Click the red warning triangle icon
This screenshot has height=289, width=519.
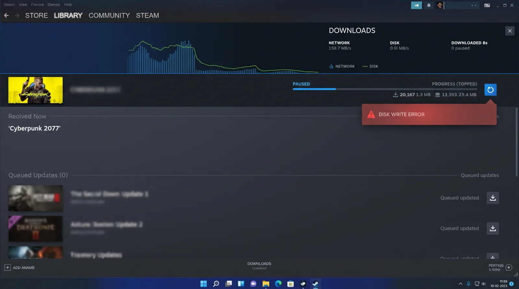371,114
